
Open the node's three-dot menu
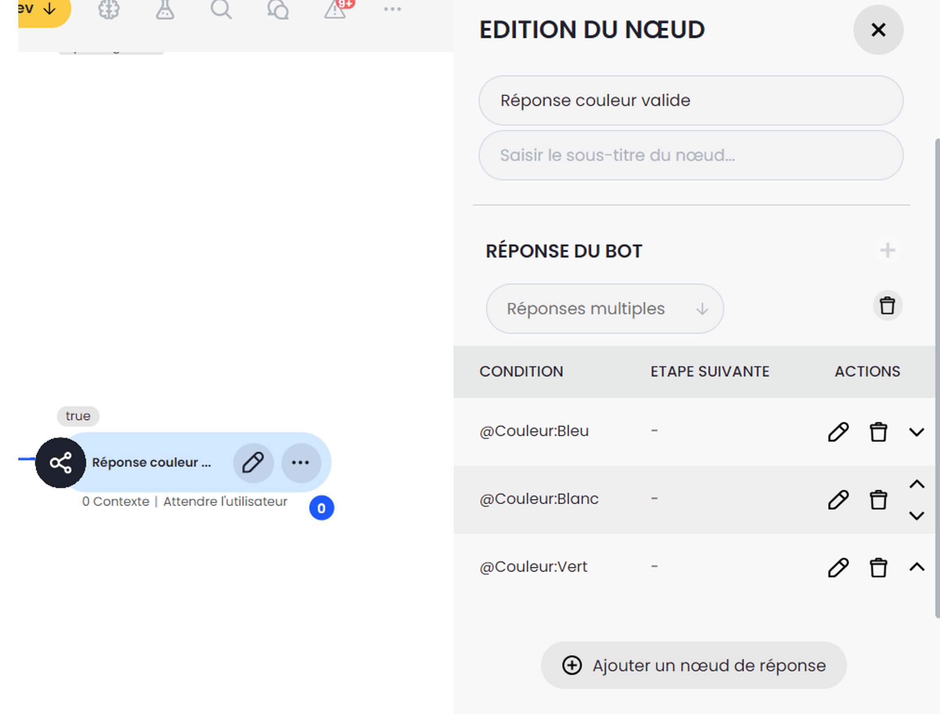click(x=301, y=462)
